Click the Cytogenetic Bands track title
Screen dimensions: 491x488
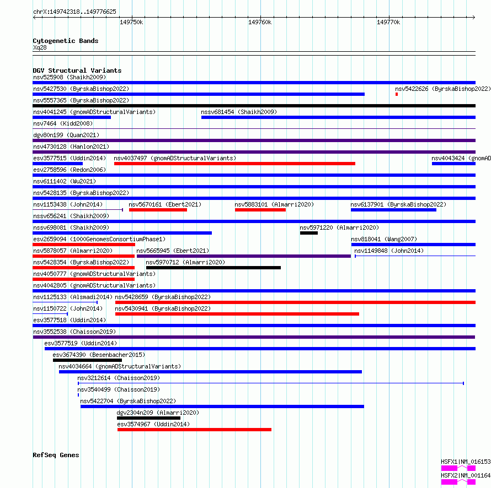pyautogui.click(x=66, y=41)
